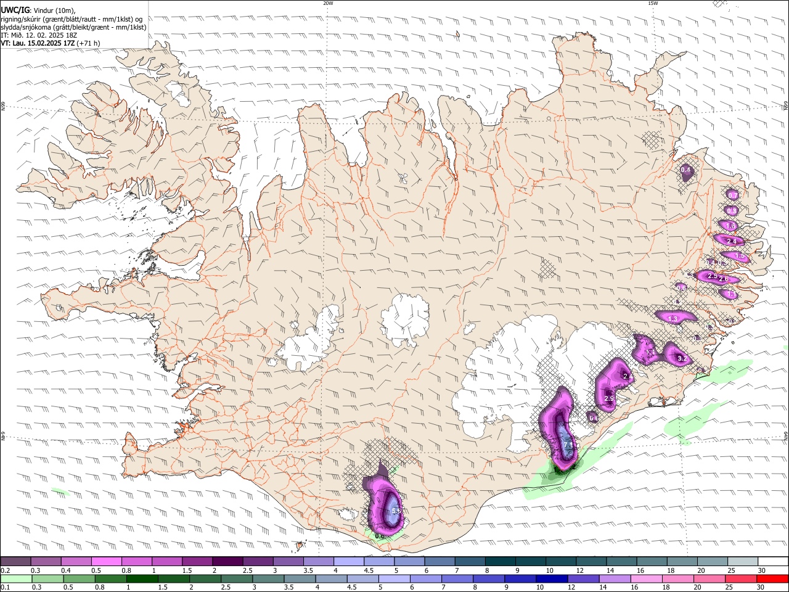Click the 2.9 precipitation value label

(609, 399)
